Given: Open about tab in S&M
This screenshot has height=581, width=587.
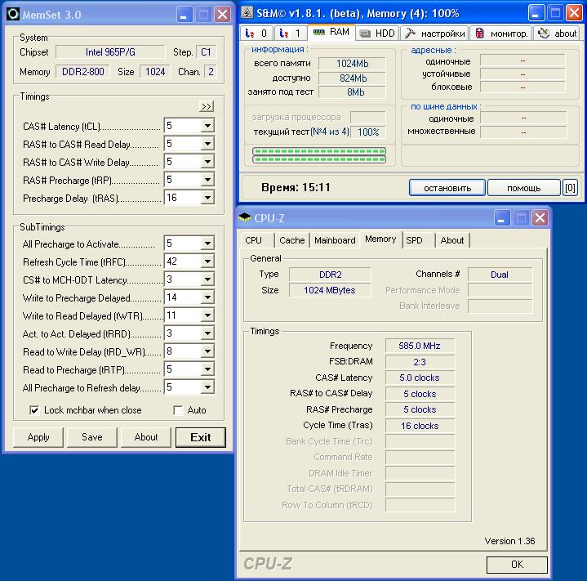Looking at the screenshot, I should pos(557,34).
